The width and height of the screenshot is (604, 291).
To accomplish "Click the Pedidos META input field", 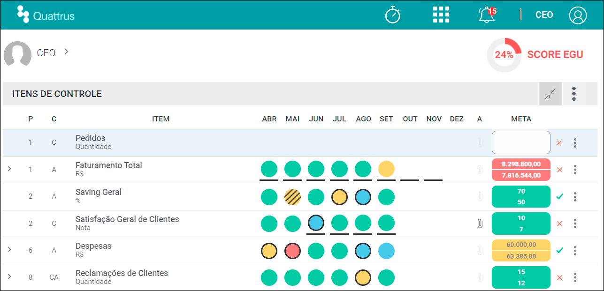I will [x=521, y=142].
